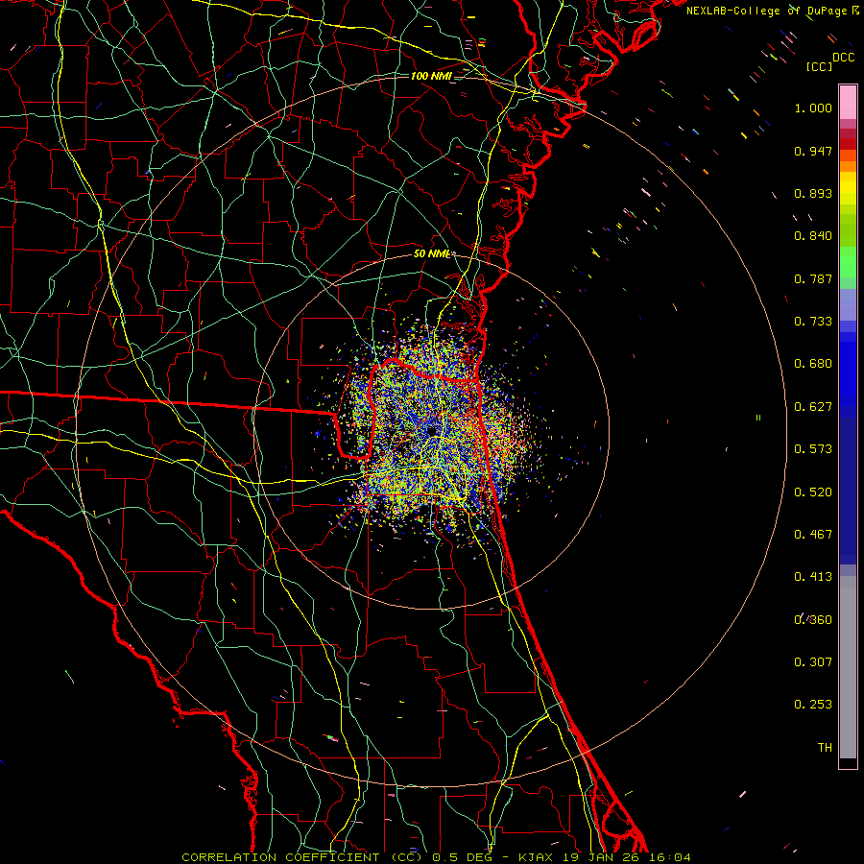Click the [CC] units label

coord(819,66)
